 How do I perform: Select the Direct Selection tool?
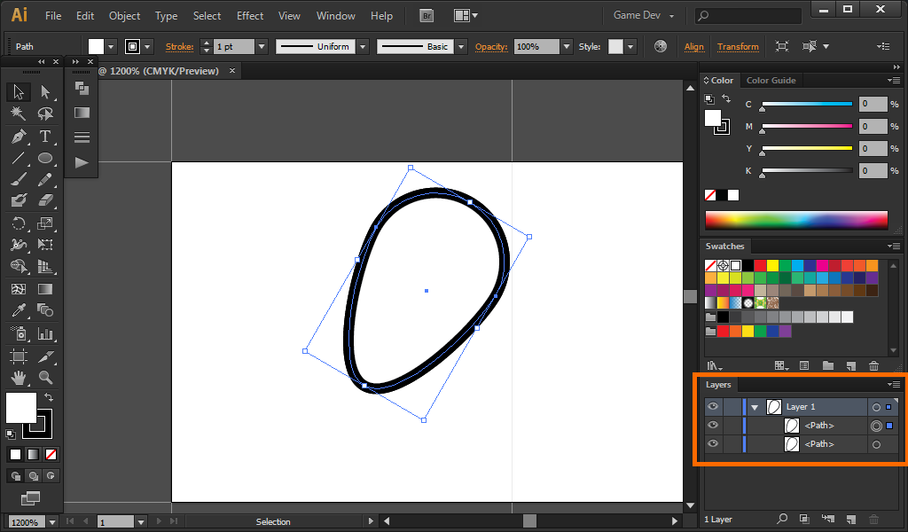click(x=45, y=91)
